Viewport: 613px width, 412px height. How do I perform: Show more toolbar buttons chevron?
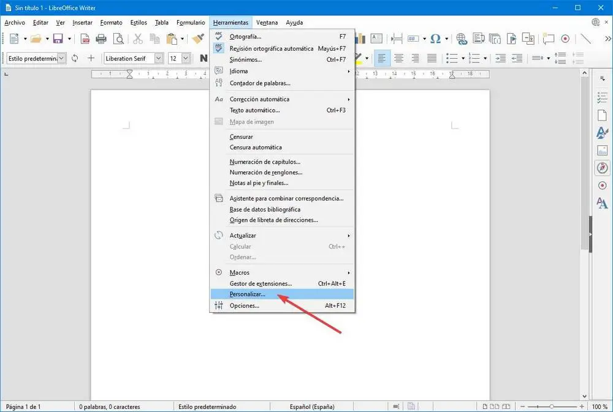coord(607,39)
